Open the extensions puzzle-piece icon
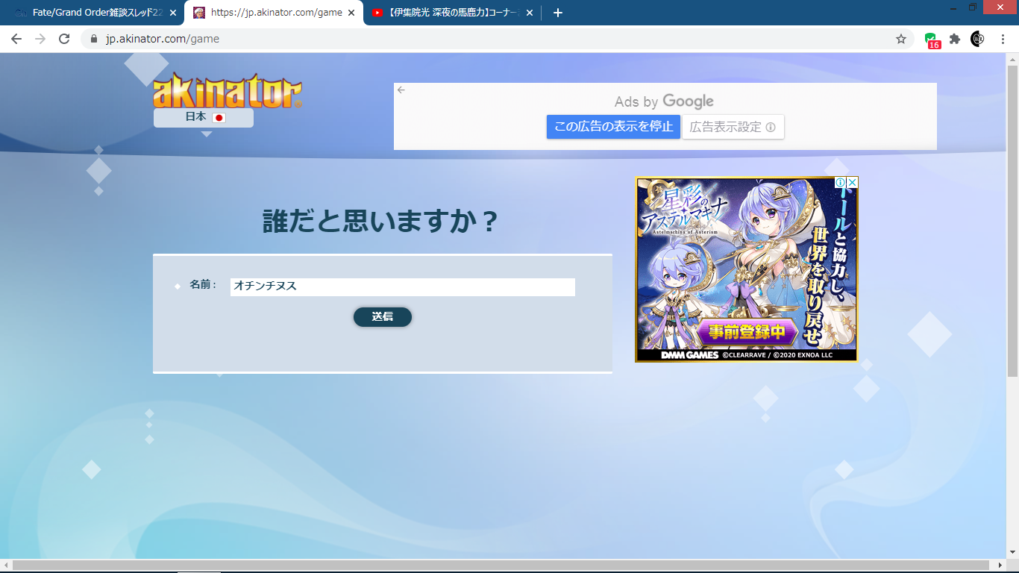The image size is (1019, 573). click(954, 39)
